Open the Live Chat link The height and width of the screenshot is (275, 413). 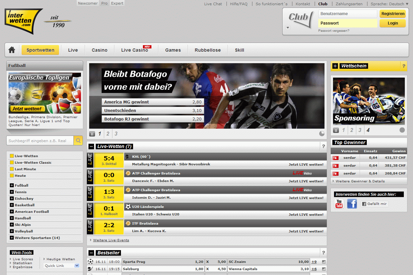pos(213,4)
